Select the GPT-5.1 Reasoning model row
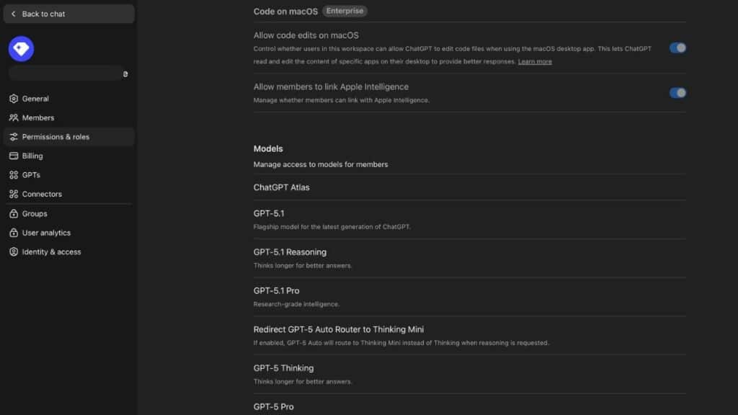 click(290, 251)
